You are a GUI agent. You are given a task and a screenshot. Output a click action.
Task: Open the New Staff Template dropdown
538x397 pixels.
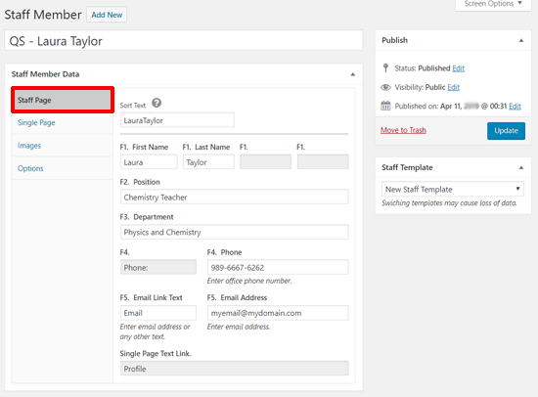tap(453, 189)
